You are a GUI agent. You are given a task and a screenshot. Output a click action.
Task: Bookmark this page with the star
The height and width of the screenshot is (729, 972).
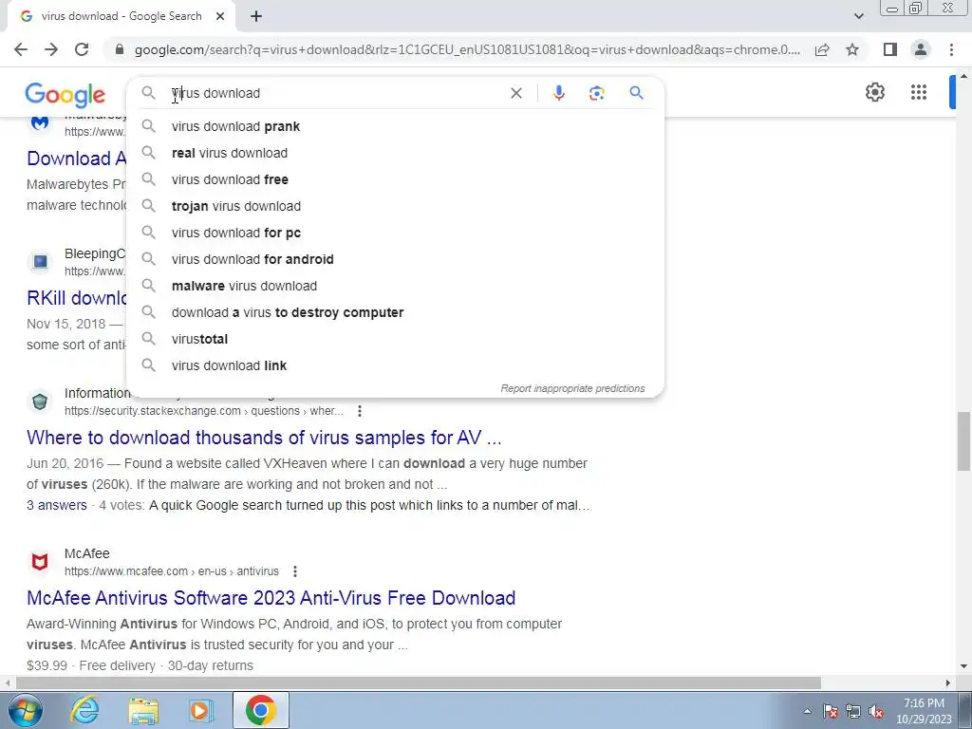click(852, 49)
